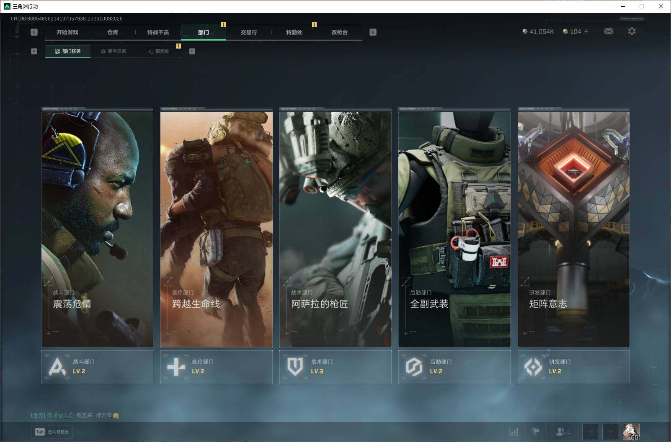
Task: Open the statistics bar chart icon
Action: [x=514, y=432]
